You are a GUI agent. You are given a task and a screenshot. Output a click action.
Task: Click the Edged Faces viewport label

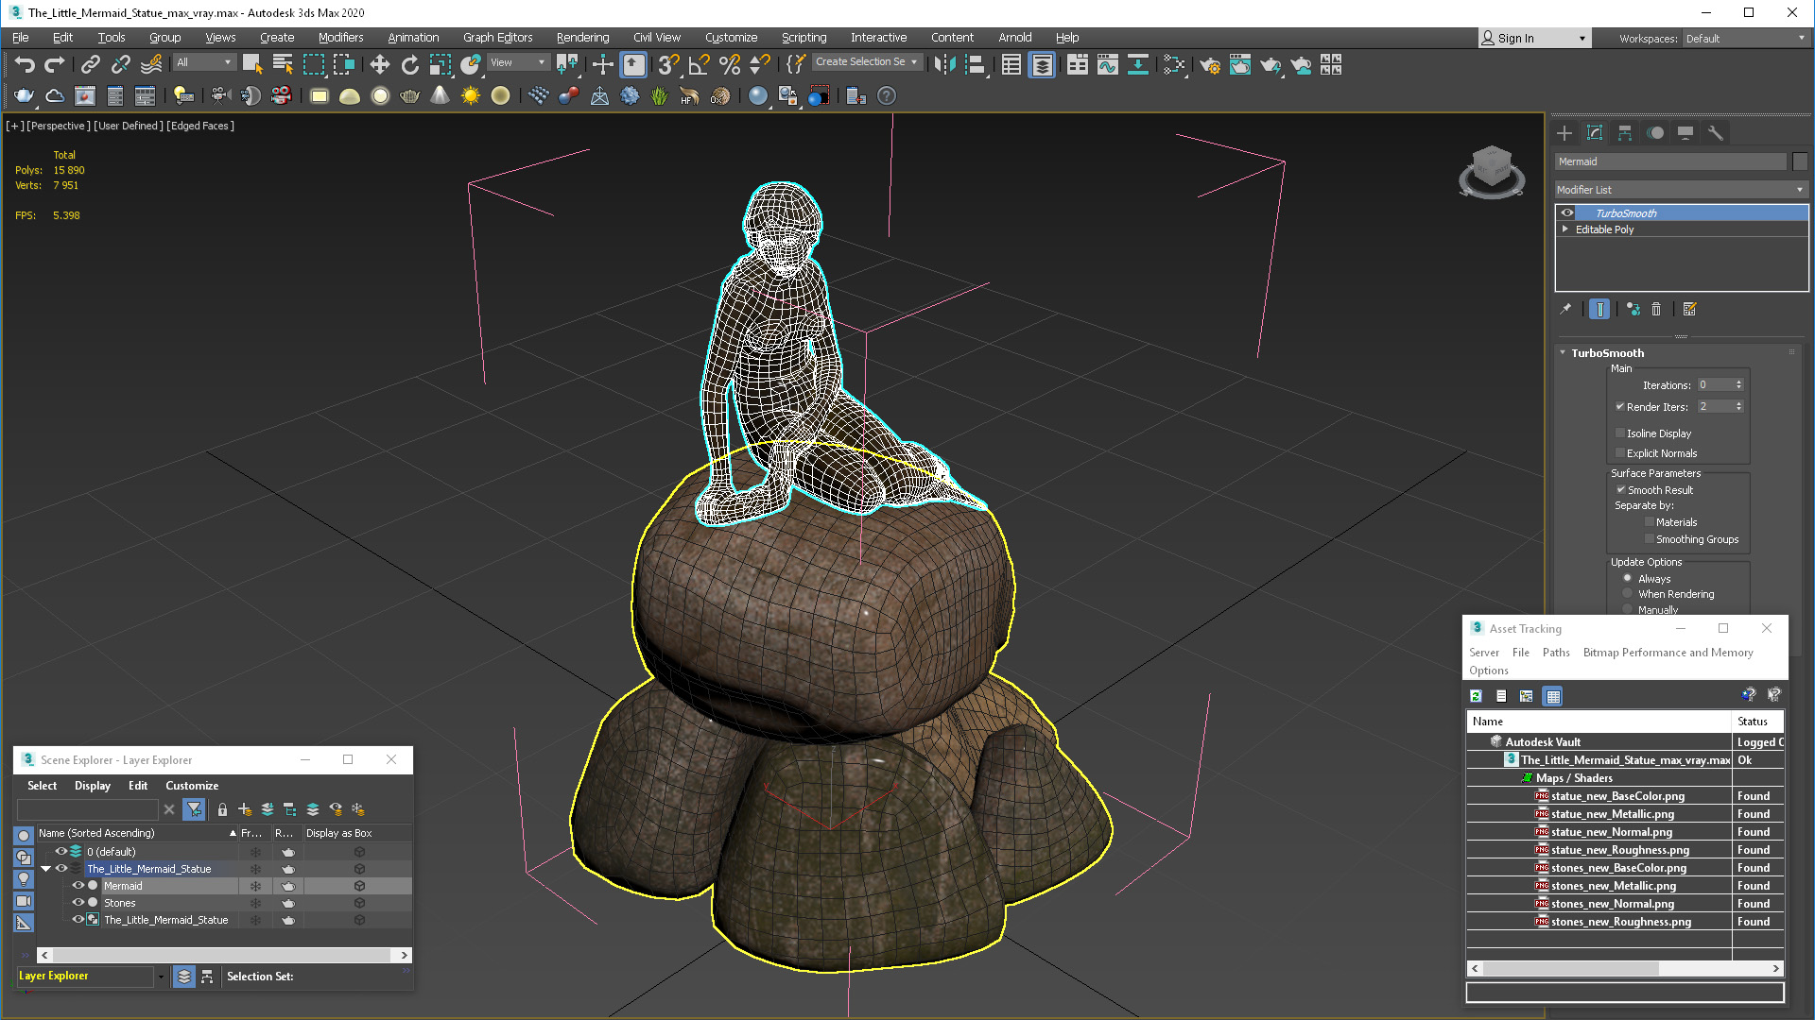click(x=201, y=126)
